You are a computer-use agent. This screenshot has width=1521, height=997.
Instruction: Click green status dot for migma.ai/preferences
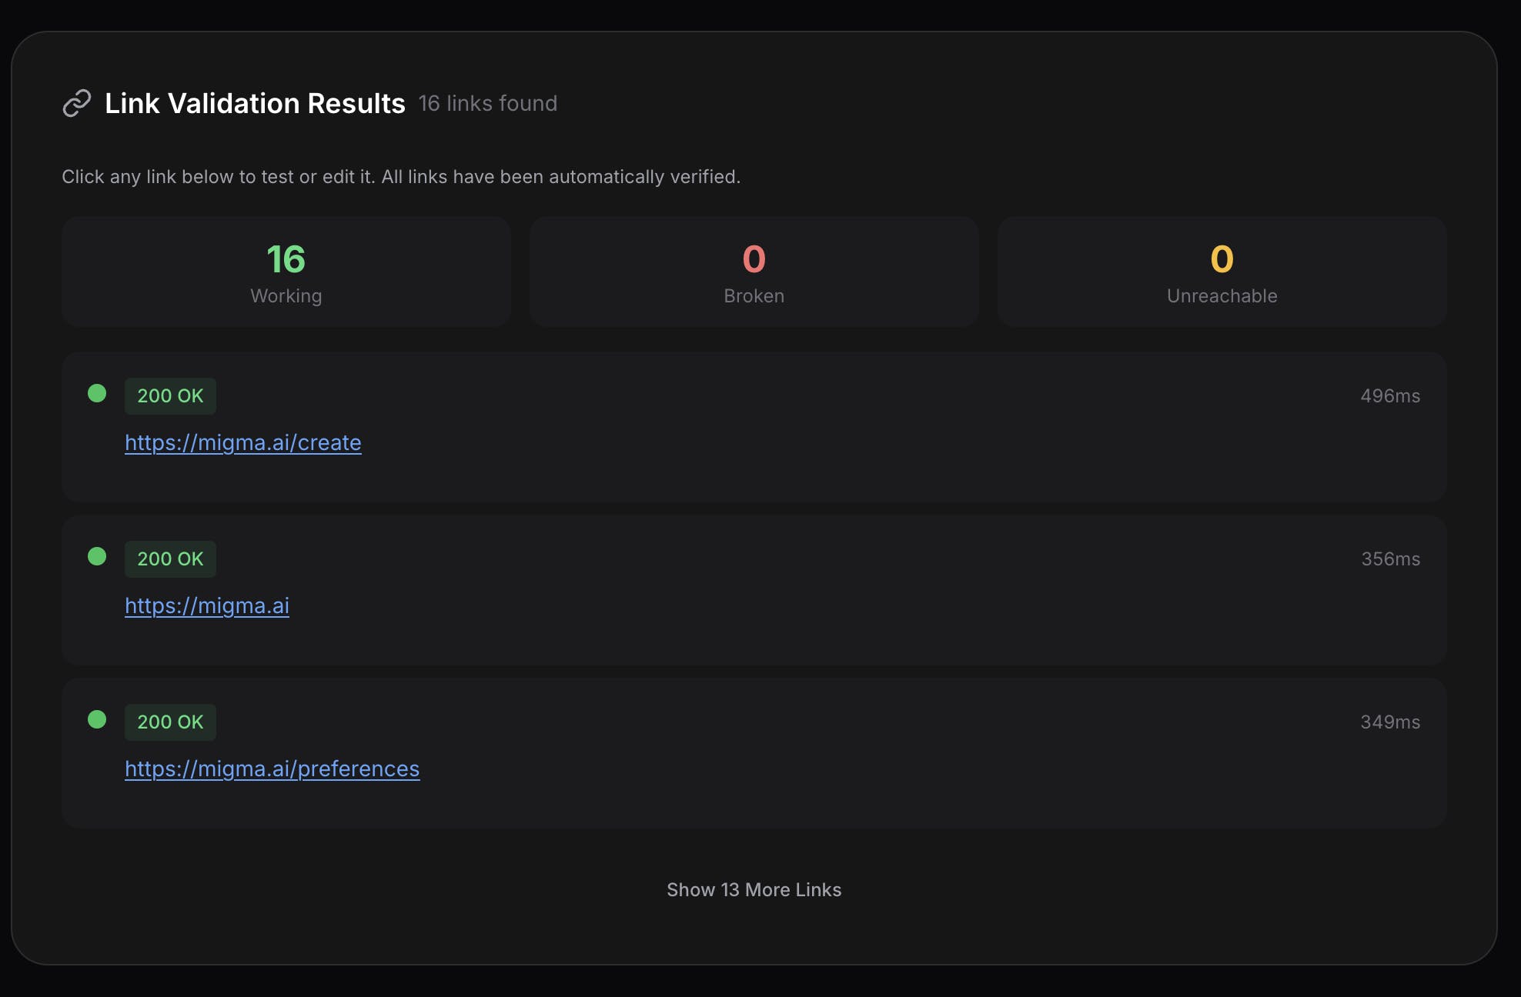coord(97,720)
